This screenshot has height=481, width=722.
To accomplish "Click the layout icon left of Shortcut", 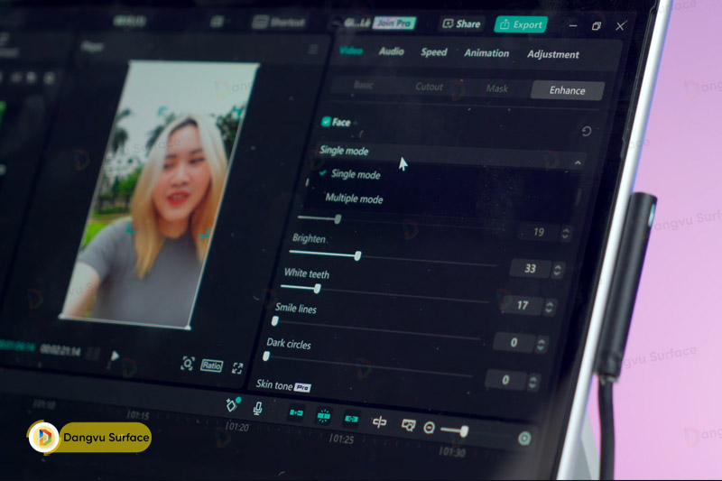I will coord(217,21).
